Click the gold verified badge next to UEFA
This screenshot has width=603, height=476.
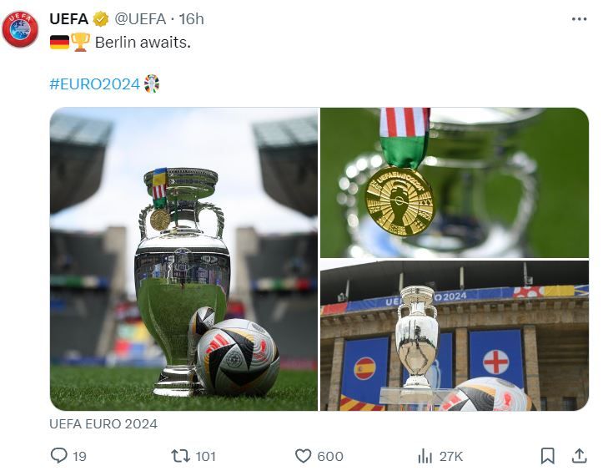tap(101, 19)
